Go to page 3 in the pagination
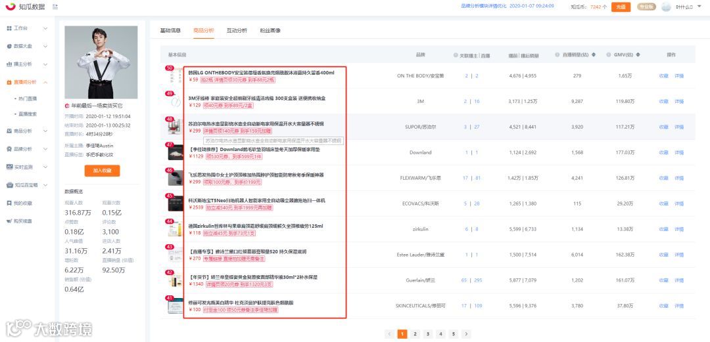The width and height of the screenshot is (710, 342). tap(427, 334)
